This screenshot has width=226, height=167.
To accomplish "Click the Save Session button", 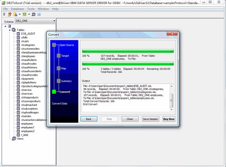I will click(x=150, y=119).
